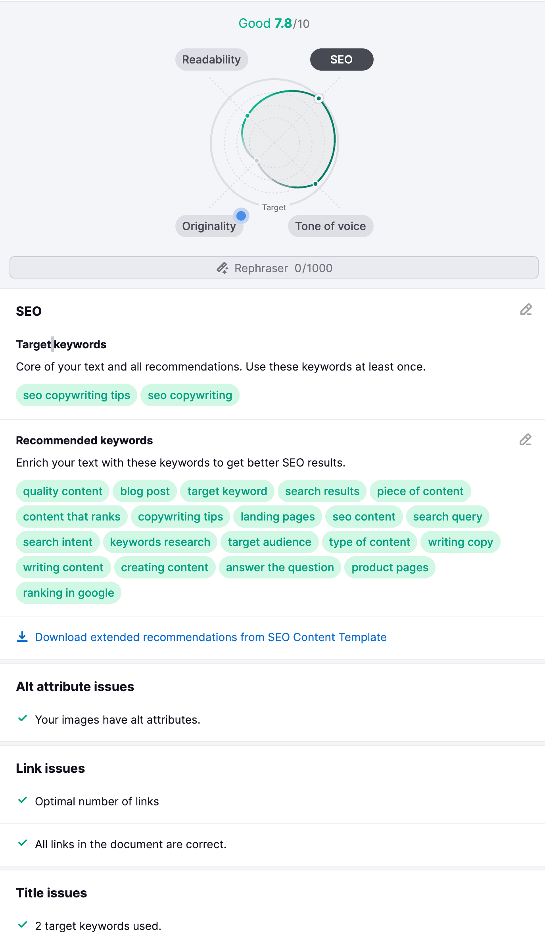Open the Tone of voice tab
The image size is (545, 947).
pos(330,226)
